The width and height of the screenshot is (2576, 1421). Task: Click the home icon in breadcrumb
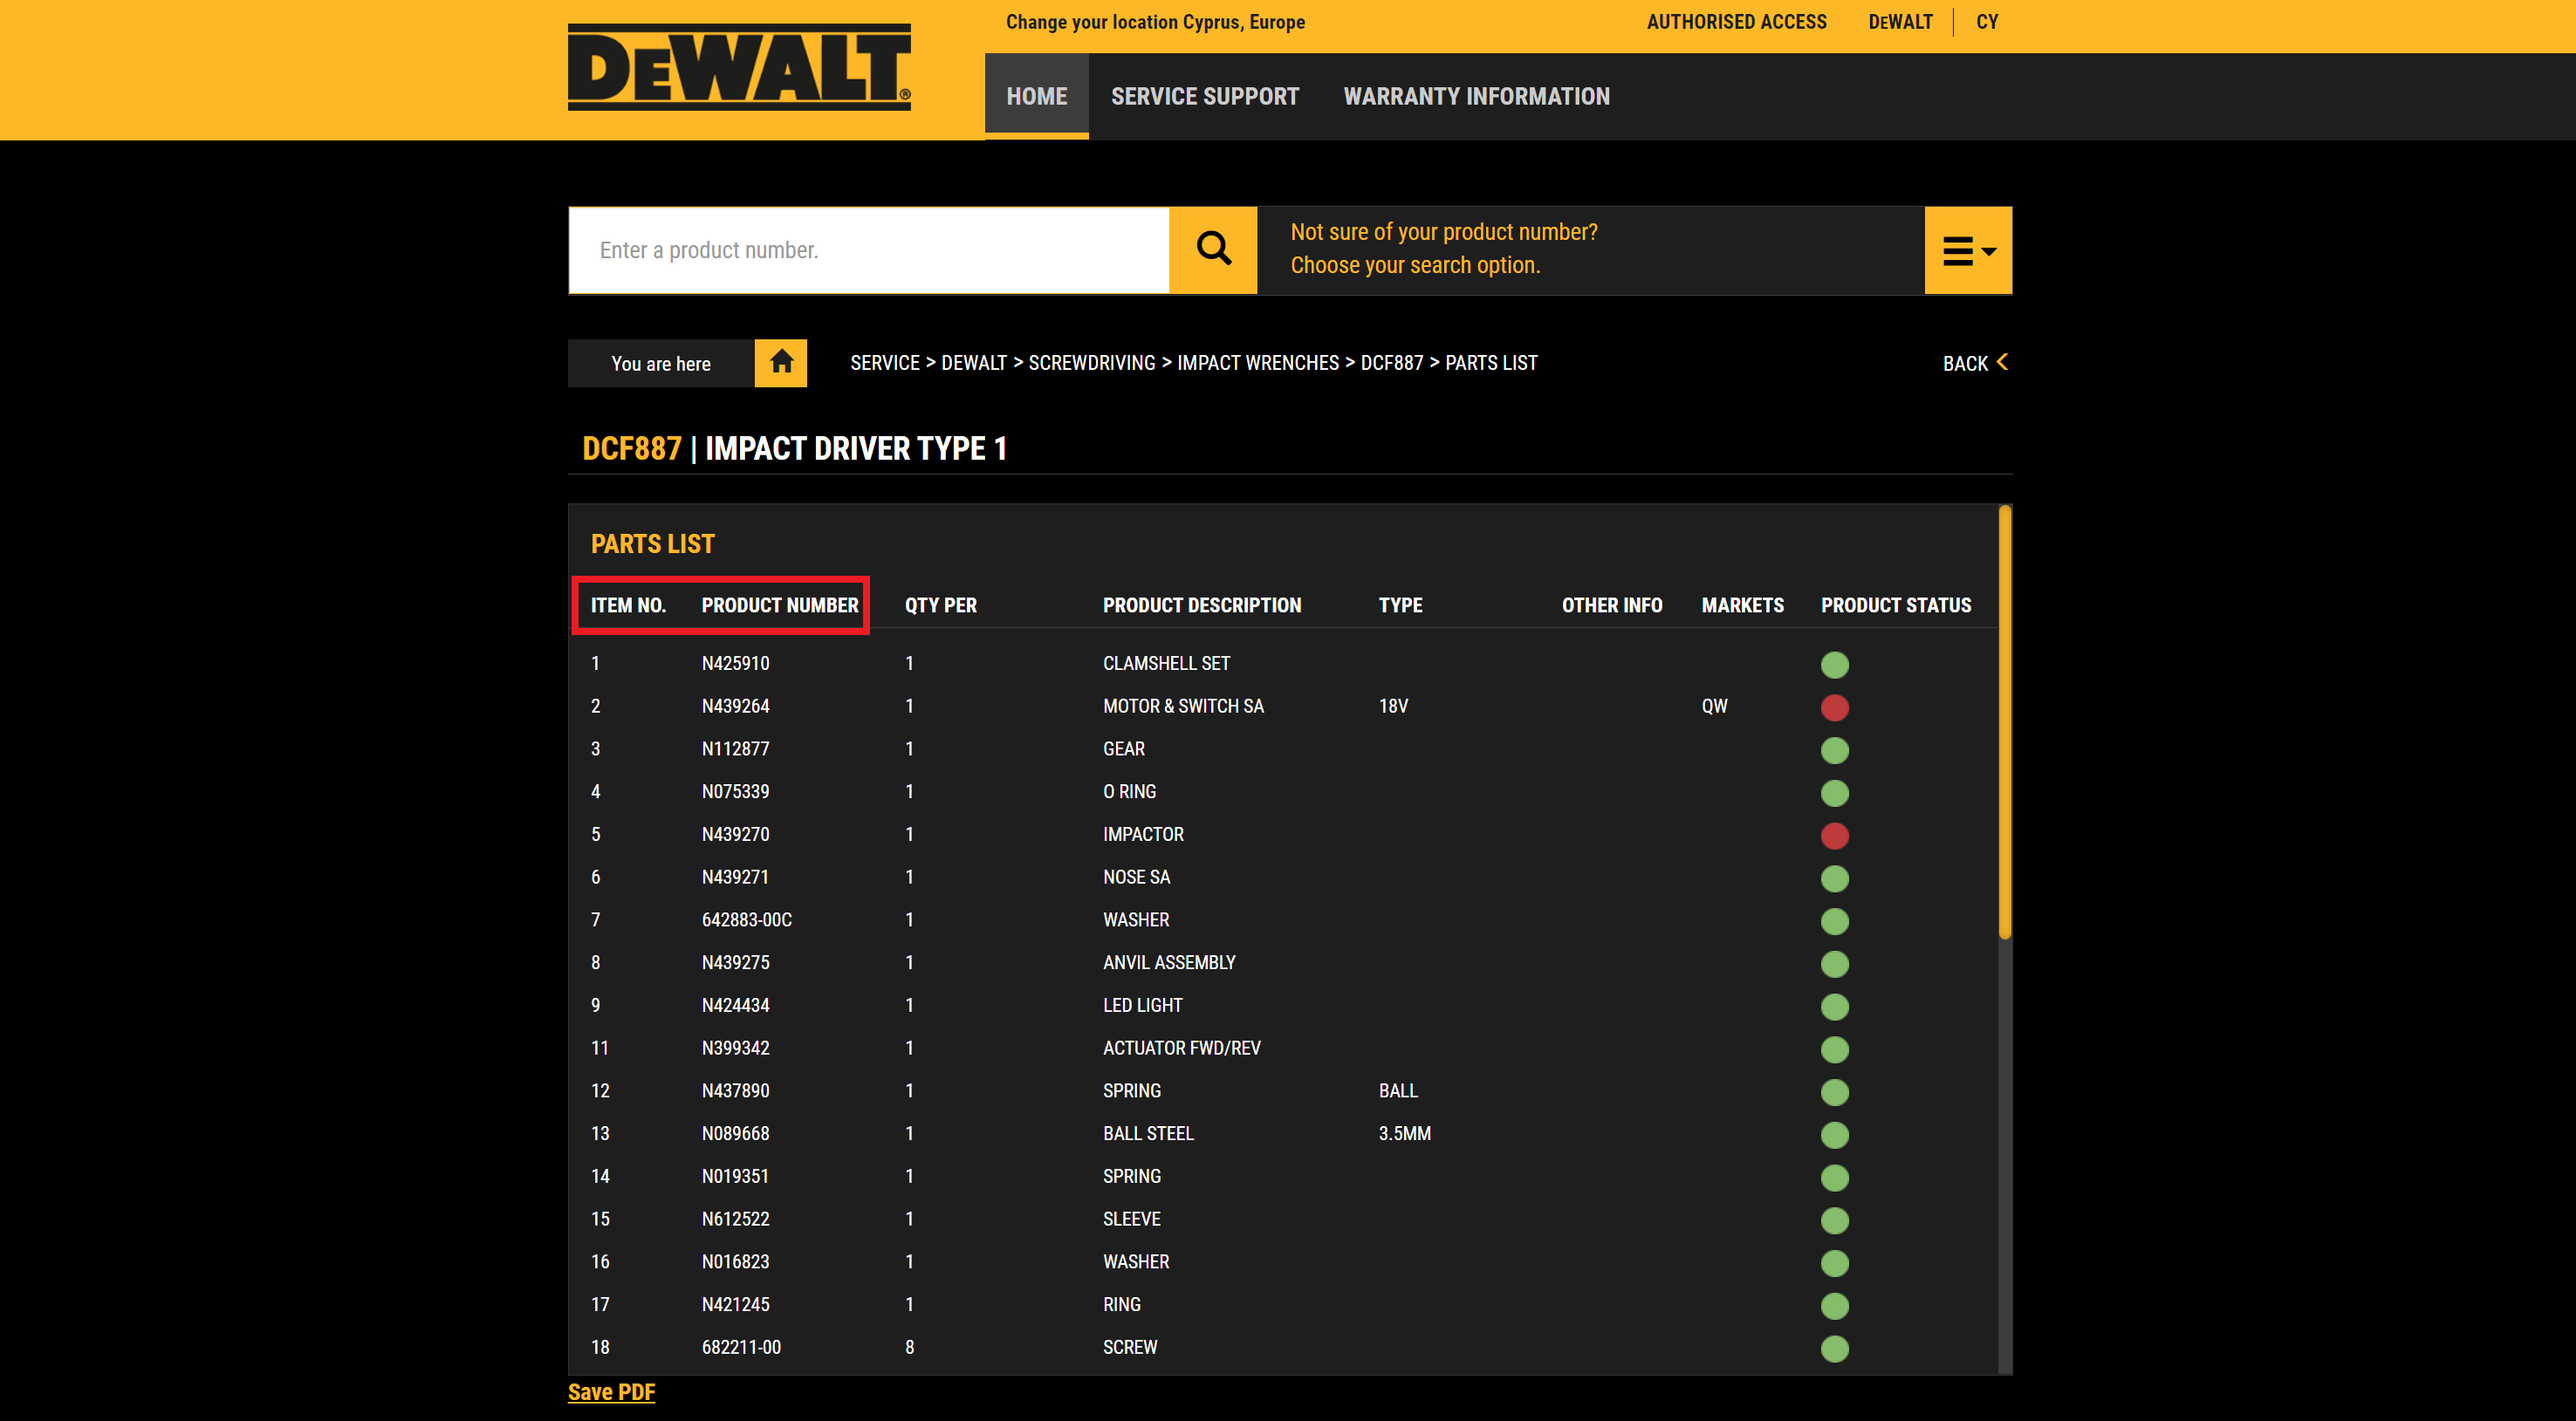pos(781,363)
